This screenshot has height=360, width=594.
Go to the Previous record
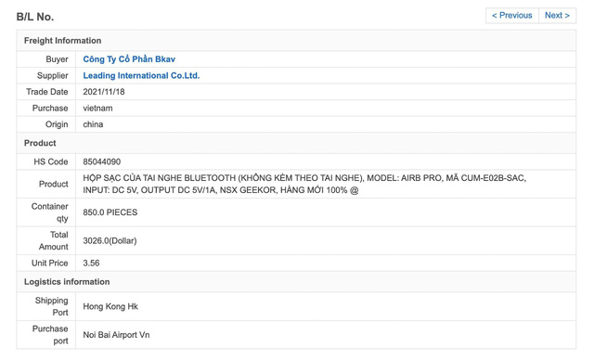point(511,16)
